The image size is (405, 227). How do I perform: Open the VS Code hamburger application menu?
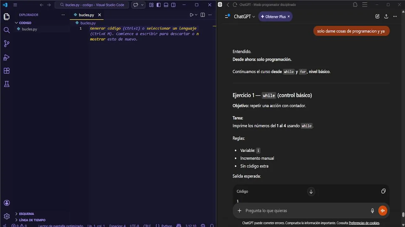15,5
